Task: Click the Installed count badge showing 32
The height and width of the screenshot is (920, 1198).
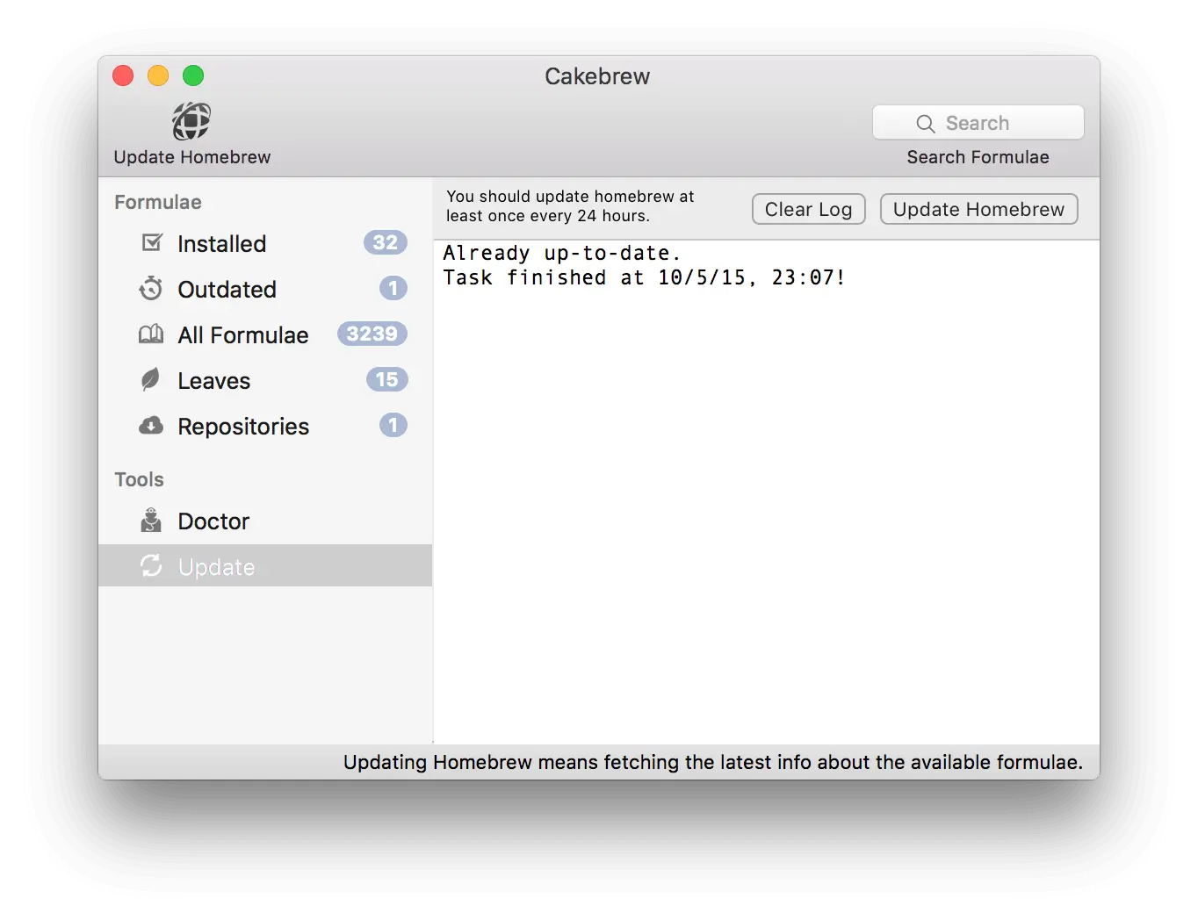Action: point(385,242)
